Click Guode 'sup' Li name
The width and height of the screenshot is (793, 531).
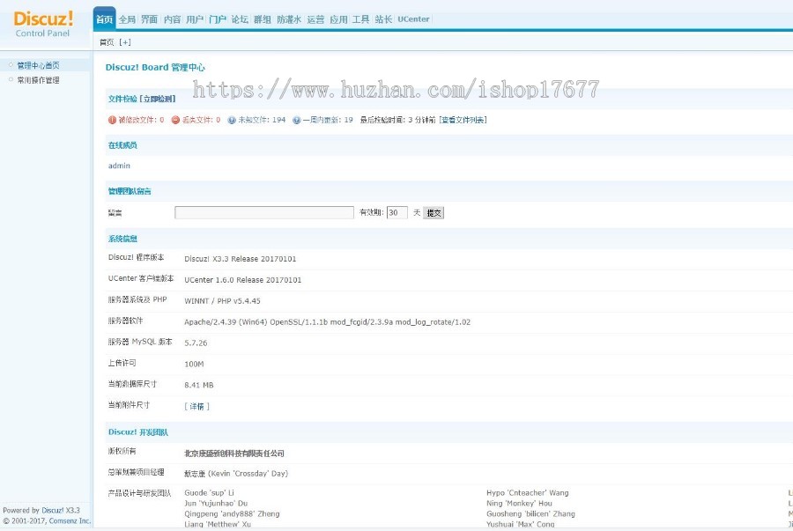210,492
